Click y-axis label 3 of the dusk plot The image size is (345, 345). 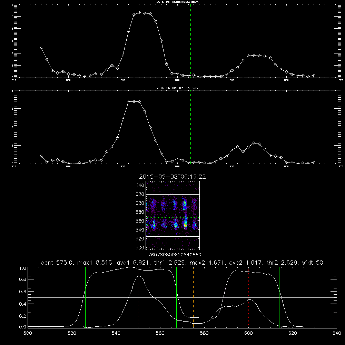[x=12, y=109]
